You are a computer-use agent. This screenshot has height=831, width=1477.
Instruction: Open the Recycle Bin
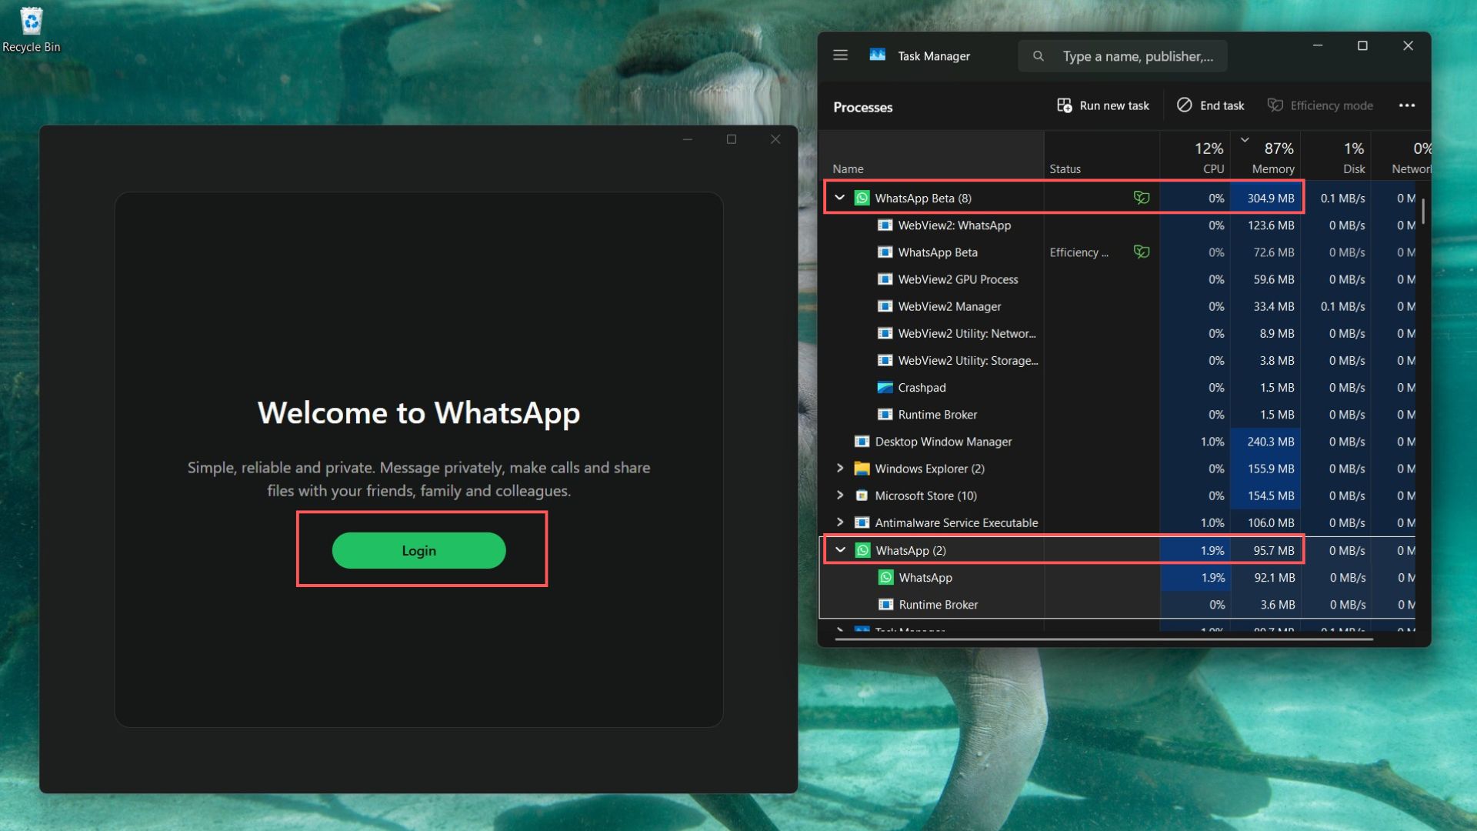coord(32,22)
